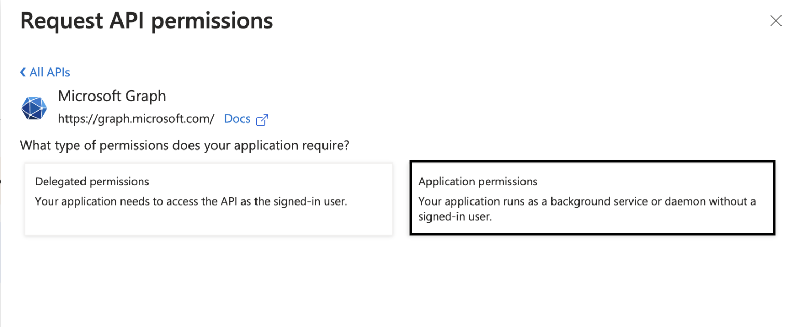Click the back chevron beside All APIs
Image resolution: width=808 pixels, height=327 pixels.
point(23,72)
